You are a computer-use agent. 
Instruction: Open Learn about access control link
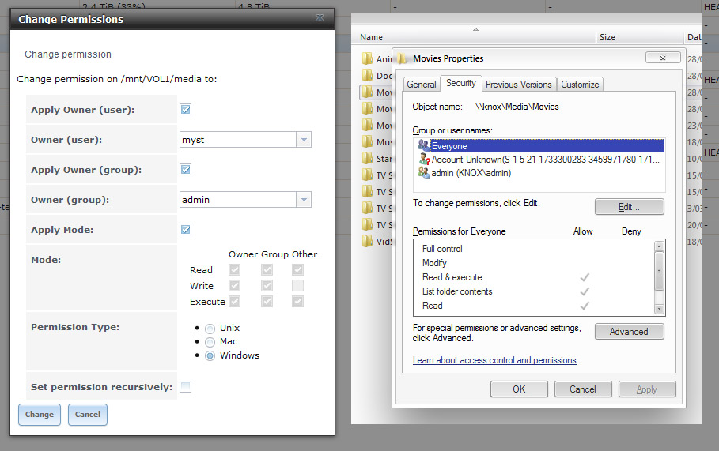point(494,360)
